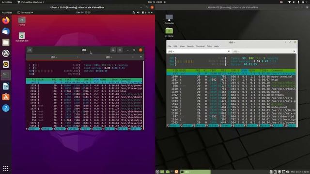Click new tab button in Ubuntu terminal headerbar
This screenshot has height=174, width=310.
pyautogui.click(x=30, y=50)
